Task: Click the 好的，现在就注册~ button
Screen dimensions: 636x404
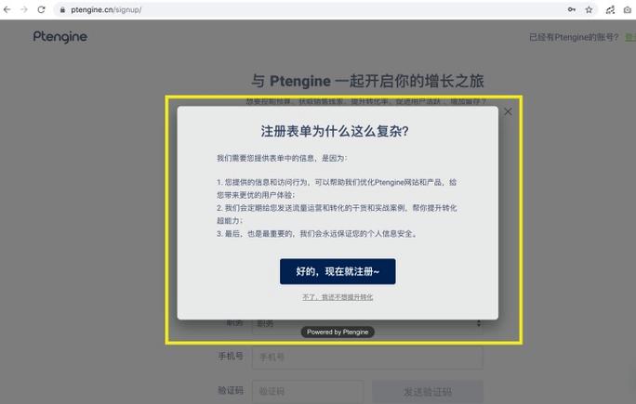Action: click(338, 271)
